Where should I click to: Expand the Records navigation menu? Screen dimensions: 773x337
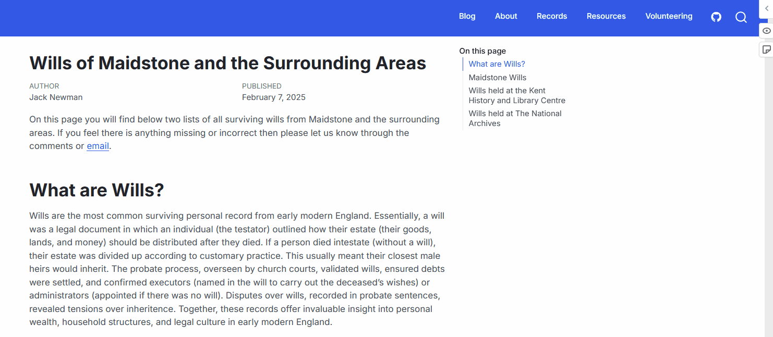[552, 16]
